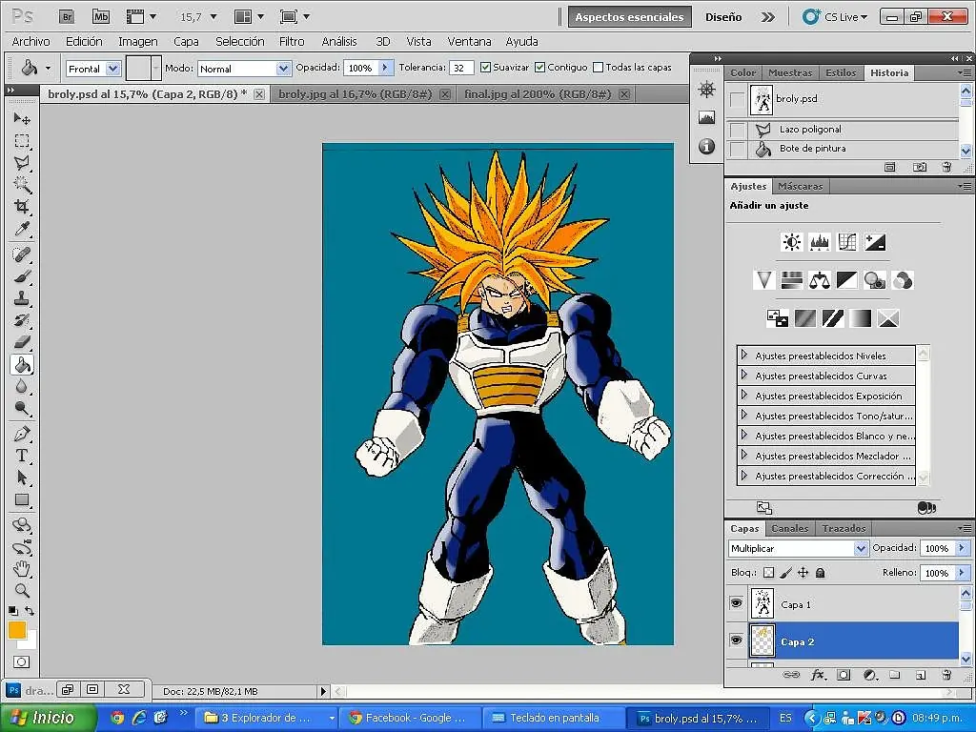
Task: Open the Relleno 100% slider arrow
Action: point(962,573)
